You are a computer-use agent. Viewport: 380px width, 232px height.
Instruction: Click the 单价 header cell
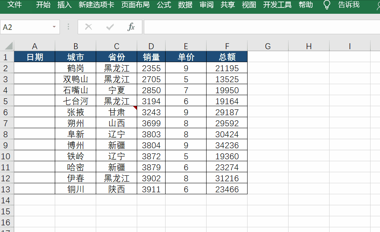coord(186,57)
